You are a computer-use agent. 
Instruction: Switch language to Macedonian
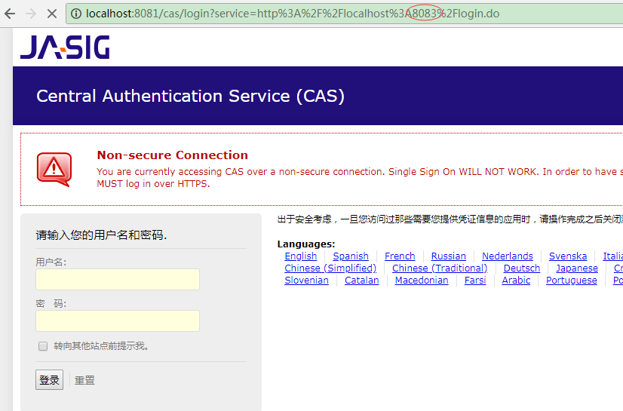pyautogui.click(x=422, y=280)
